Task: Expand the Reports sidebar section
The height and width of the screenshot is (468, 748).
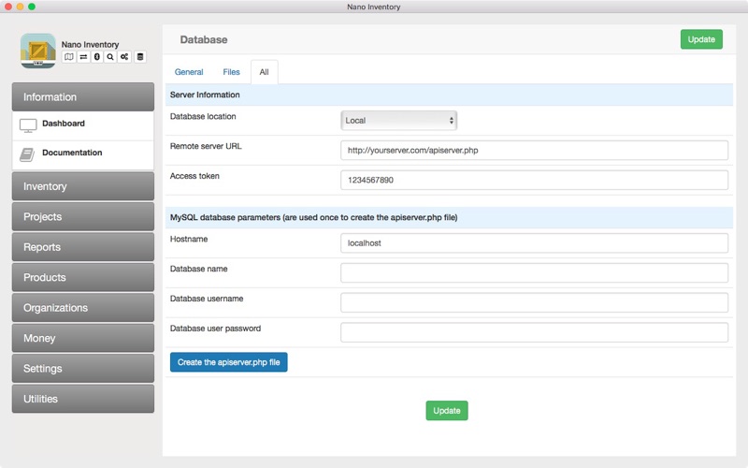Action: (x=82, y=247)
